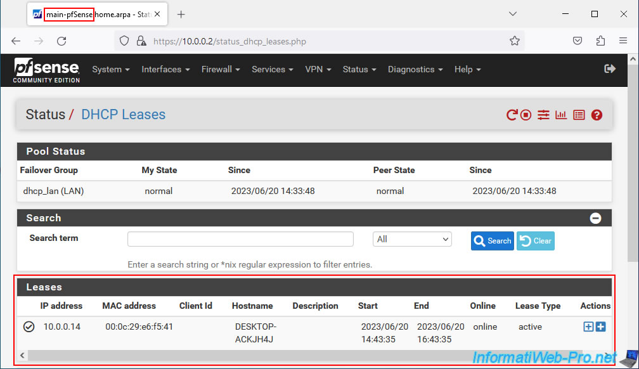Open the Firefox application menu
The height and width of the screenshot is (369, 639).
point(623,41)
